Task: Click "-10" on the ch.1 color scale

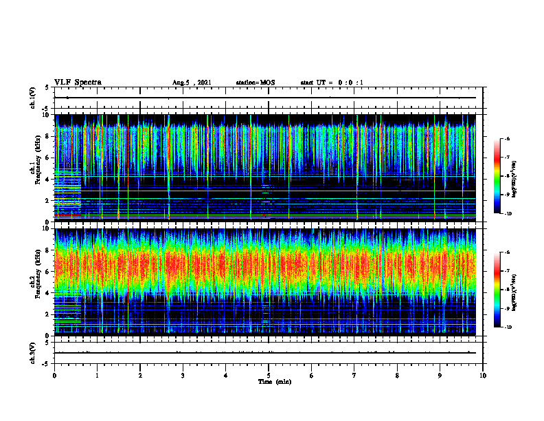Action: point(508,214)
